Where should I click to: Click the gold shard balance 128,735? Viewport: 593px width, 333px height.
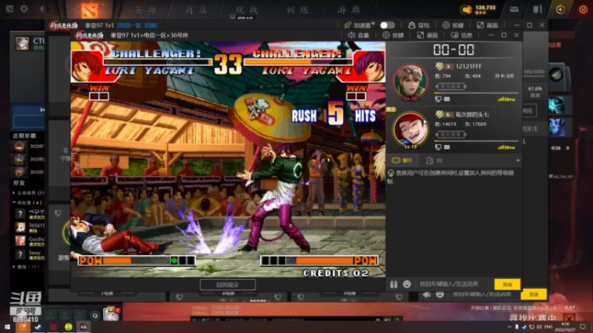(x=486, y=7)
